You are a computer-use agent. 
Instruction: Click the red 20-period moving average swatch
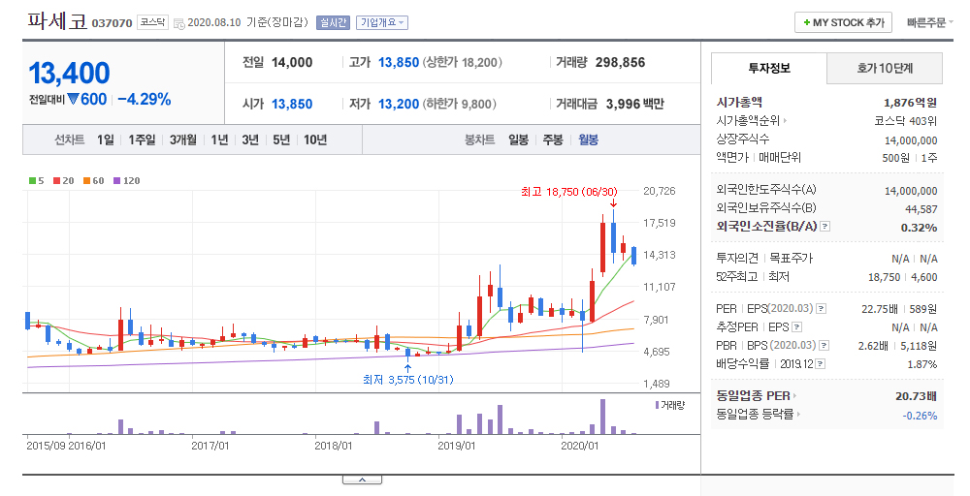(x=56, y=181)
